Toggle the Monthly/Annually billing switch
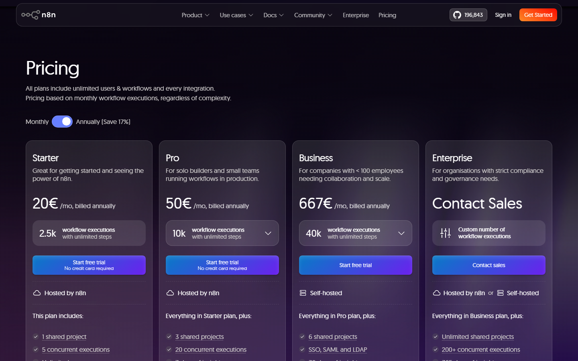This screenshot has width=578, height=361. point(62,122)
